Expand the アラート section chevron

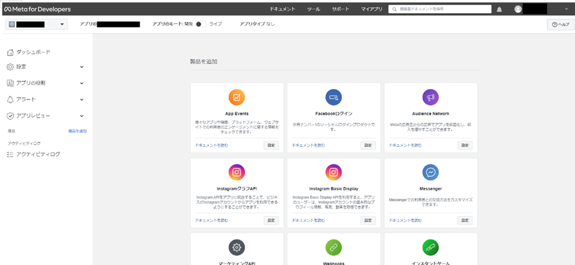click(82, 99)
